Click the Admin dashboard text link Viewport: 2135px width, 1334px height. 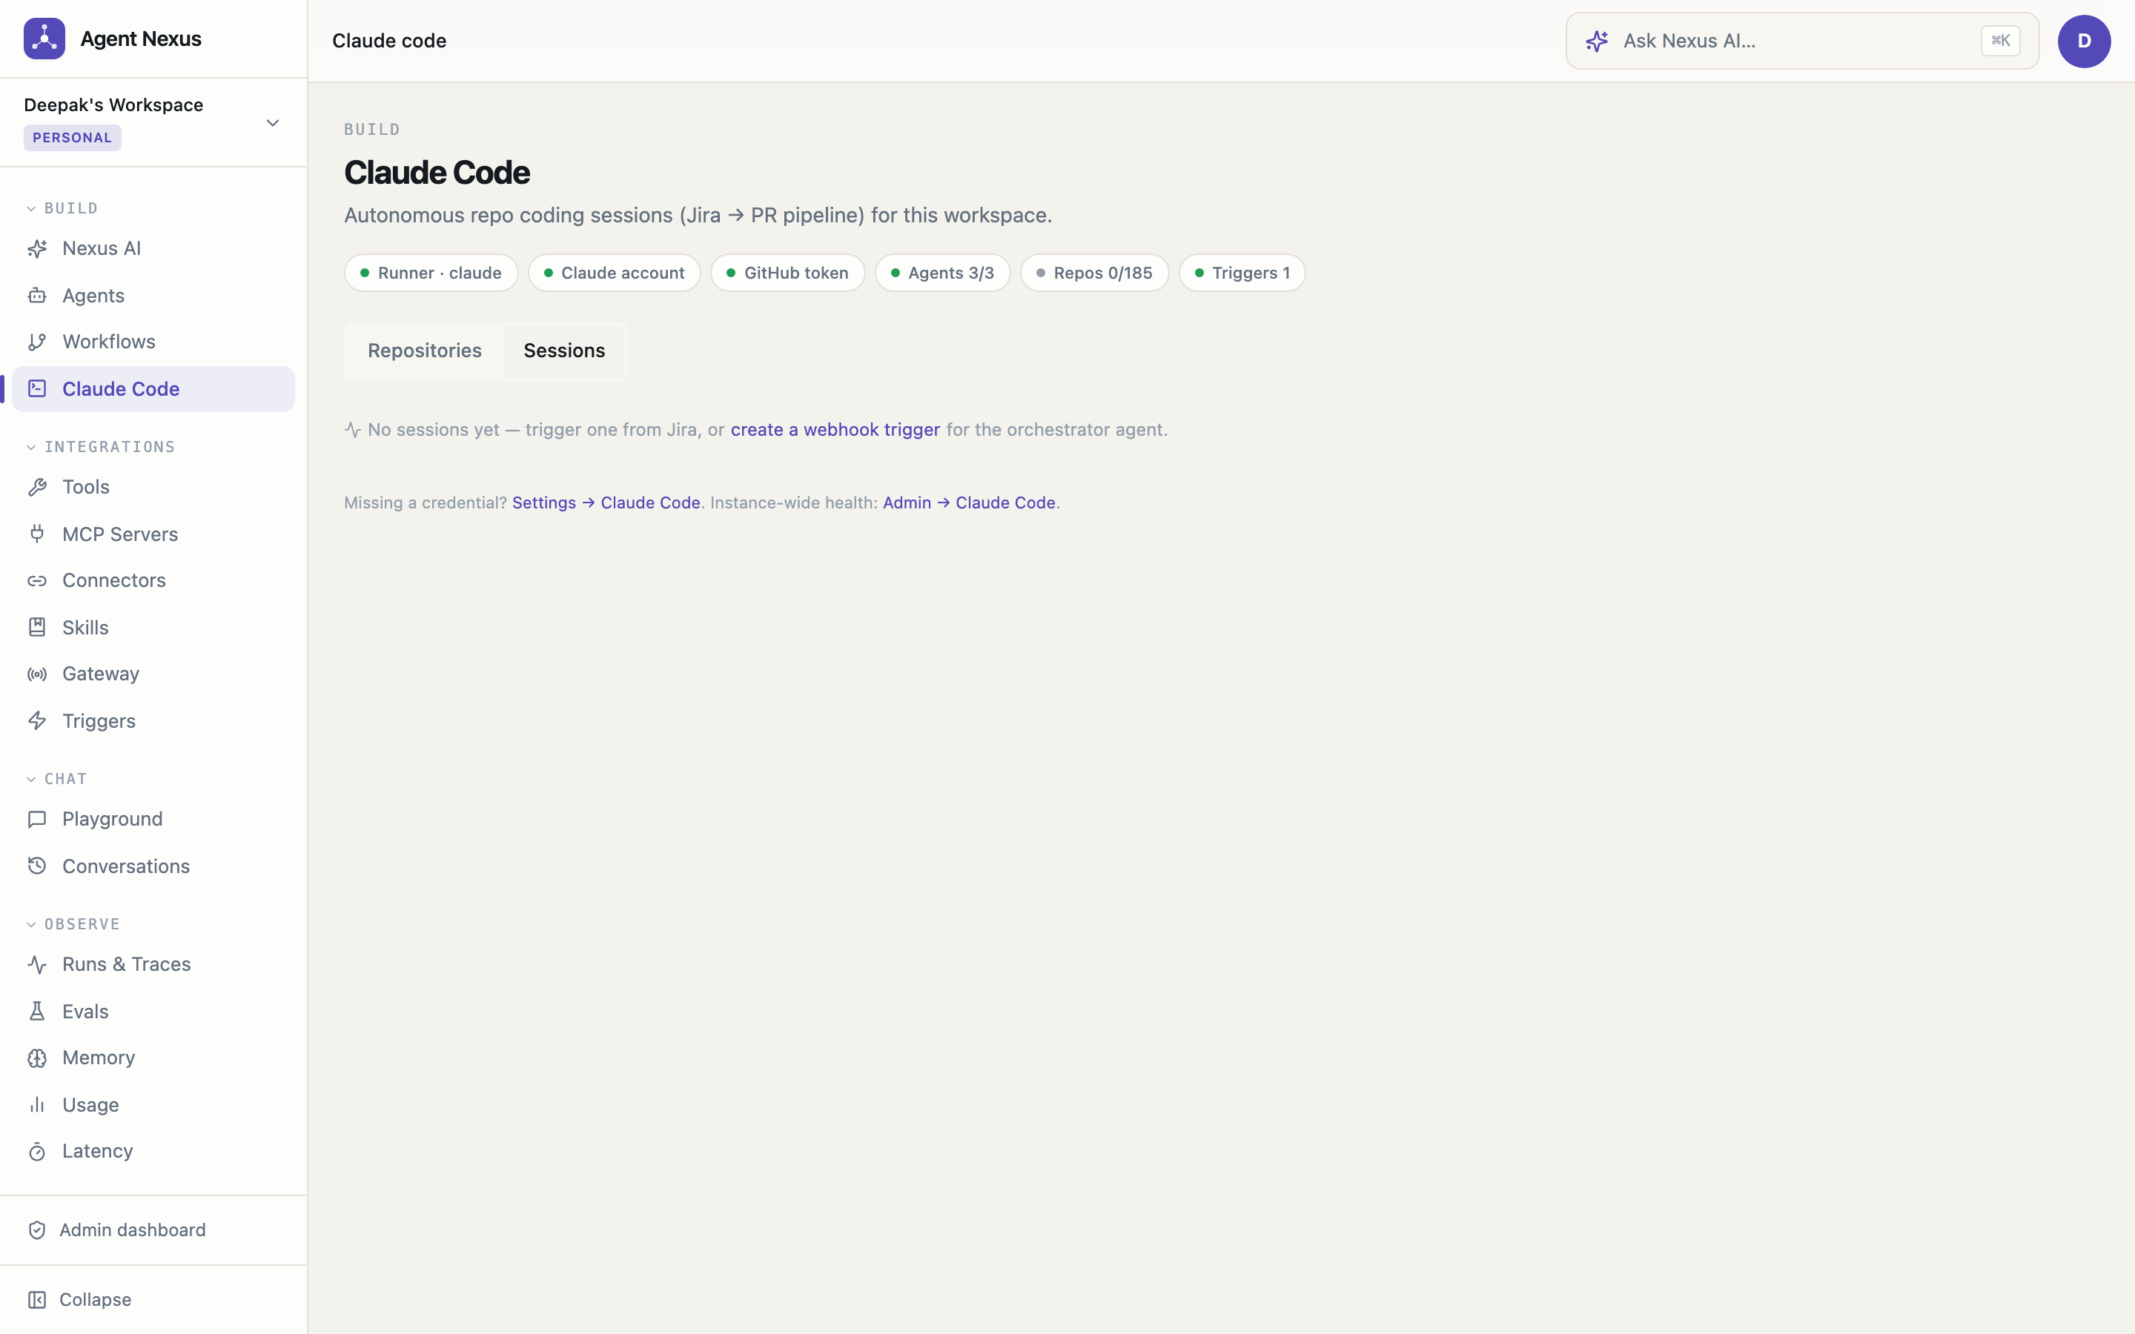tap(133, 1230)
